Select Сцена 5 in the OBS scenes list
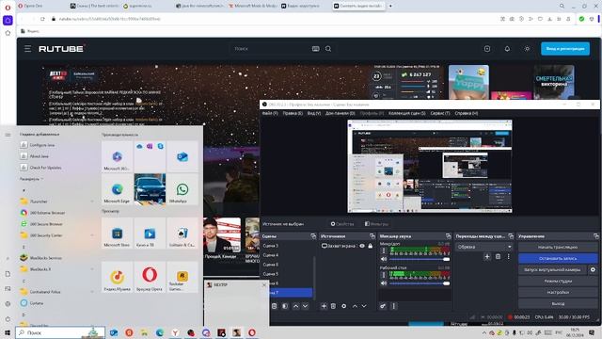The image size is (602, 339). (x=288, y=274)
